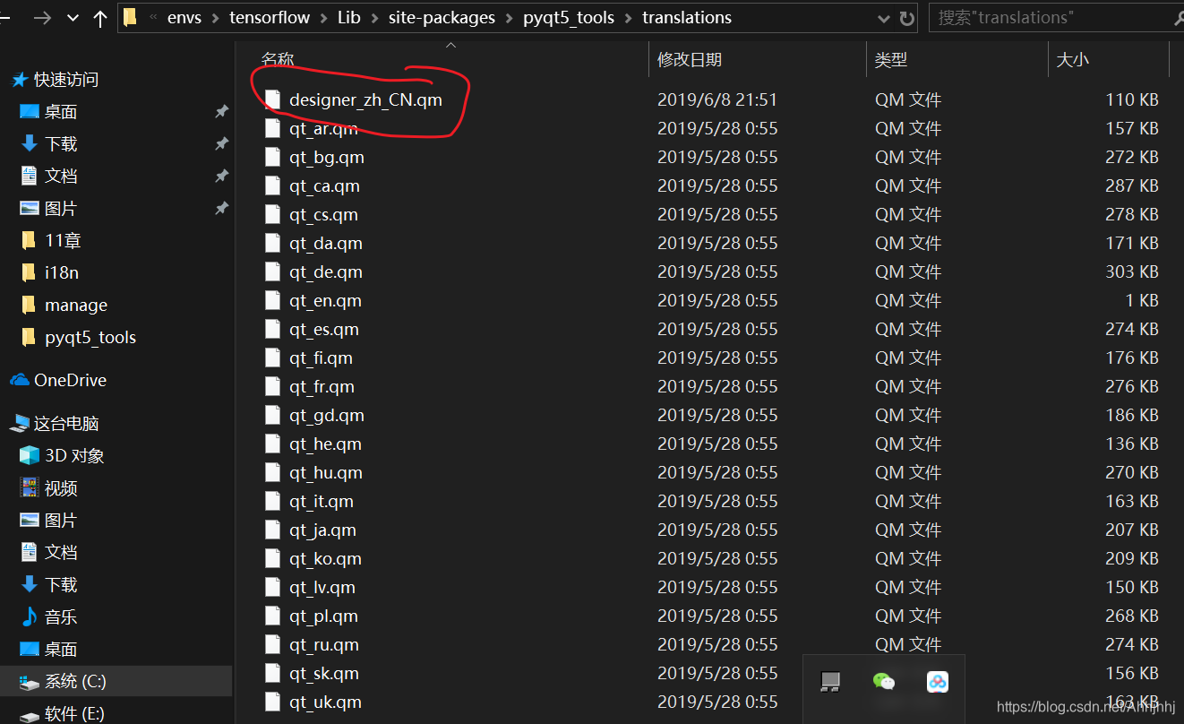Click the WeChat tray icon
The height and width of the screenshot is (724, 1184).
[x=884, y=682]
